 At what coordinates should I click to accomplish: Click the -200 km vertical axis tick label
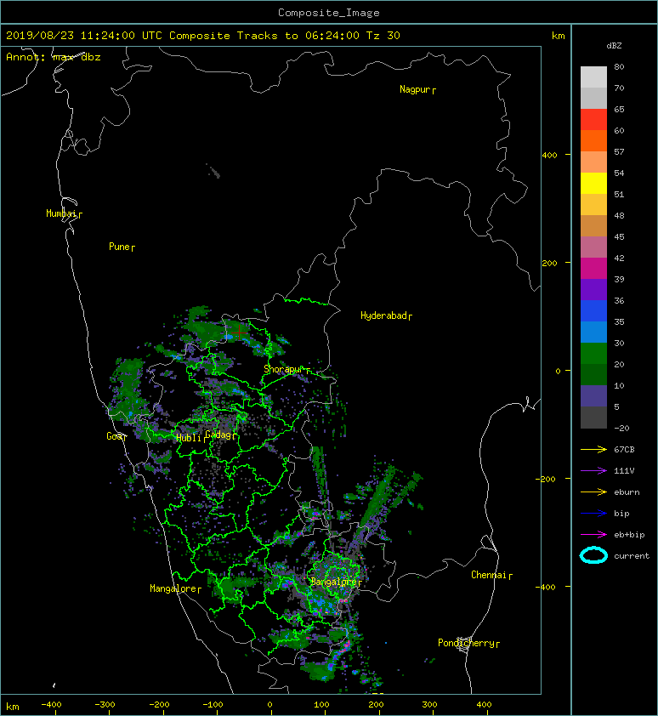pos(546,479)
